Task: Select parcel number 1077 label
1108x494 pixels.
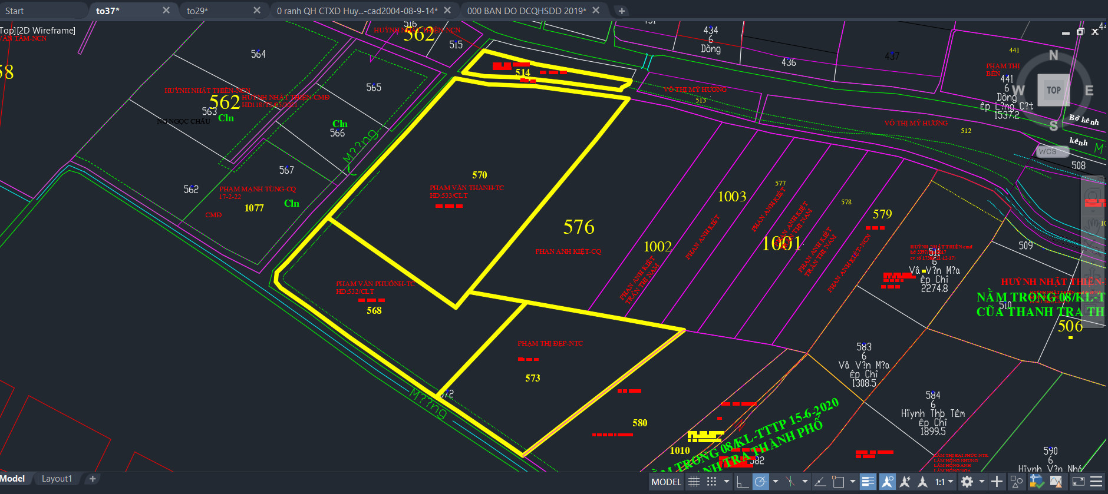Action: point(254,208)
